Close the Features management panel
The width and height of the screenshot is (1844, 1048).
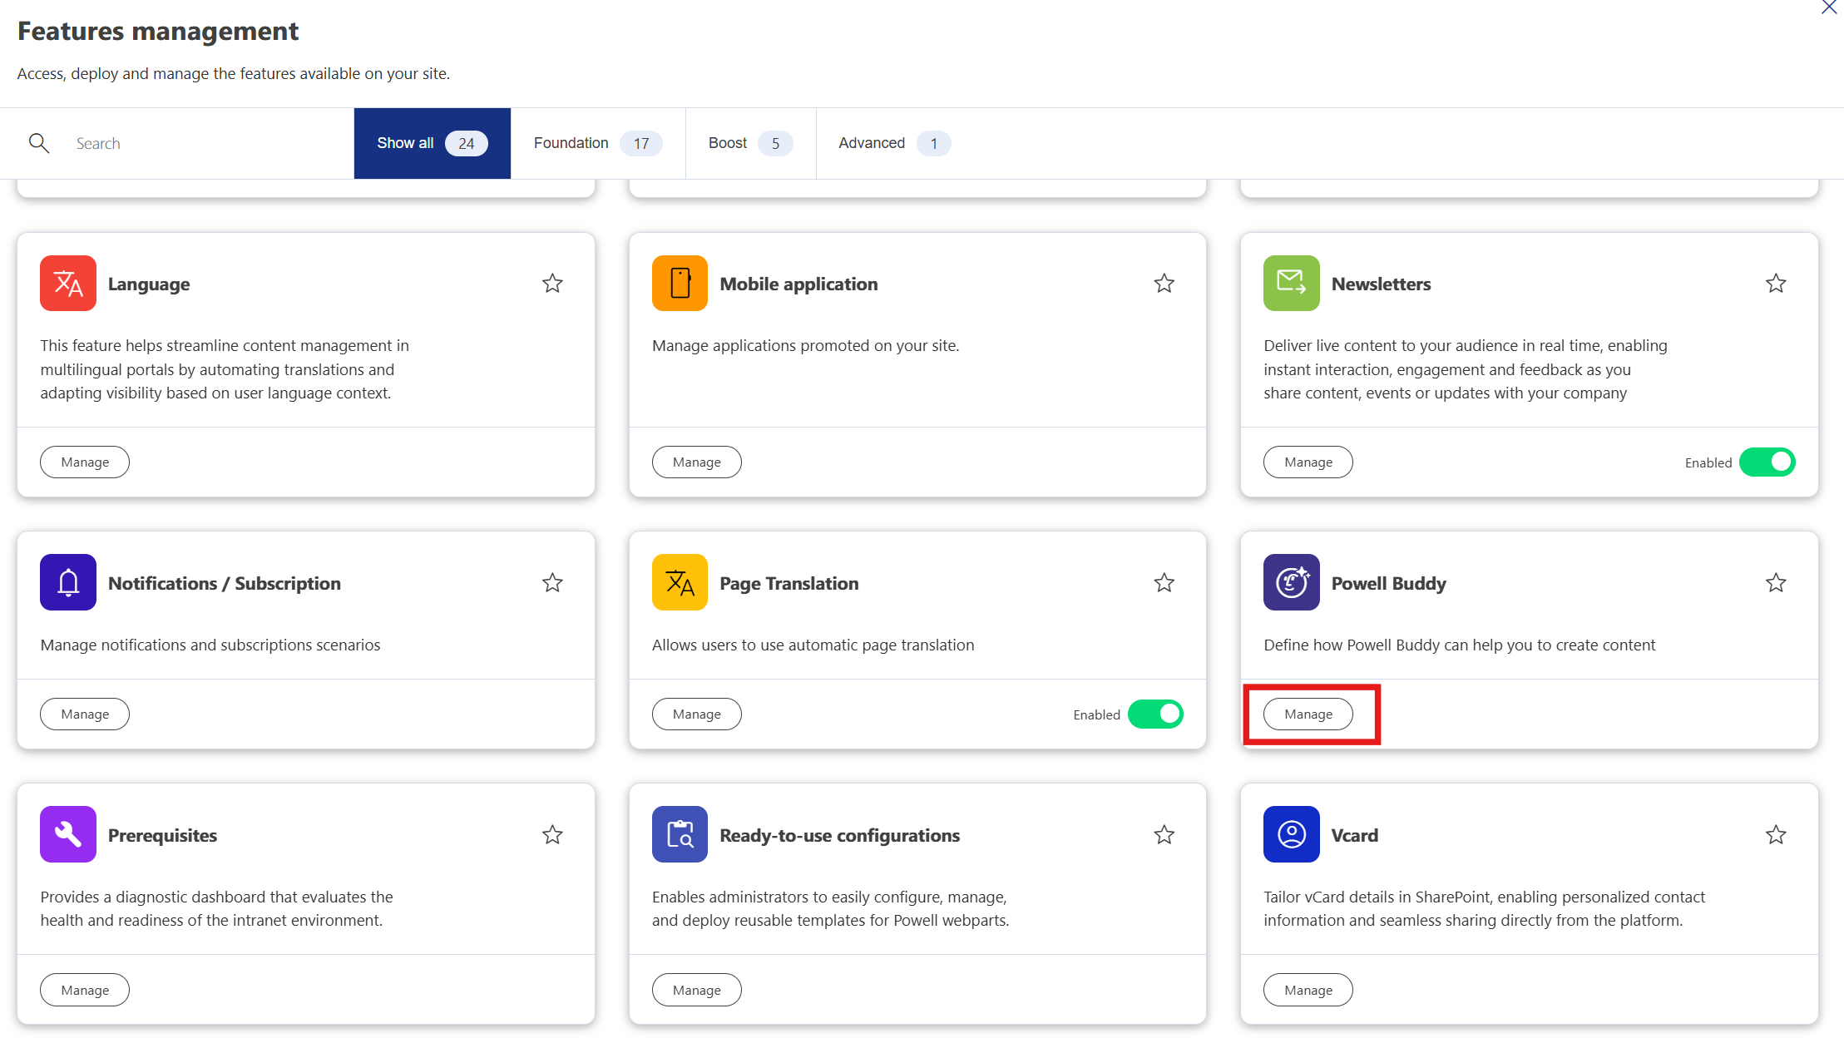click(x=1829, y=7)
